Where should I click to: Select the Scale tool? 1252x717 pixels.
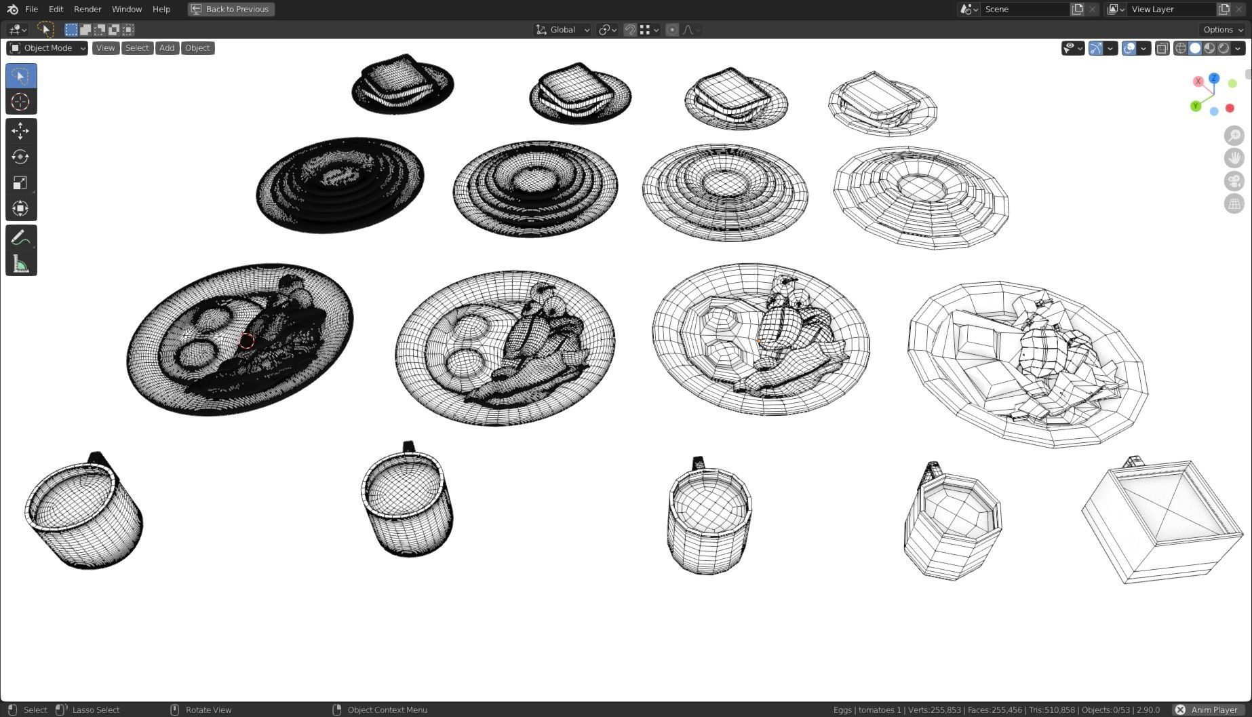click(x=21, y=182)
